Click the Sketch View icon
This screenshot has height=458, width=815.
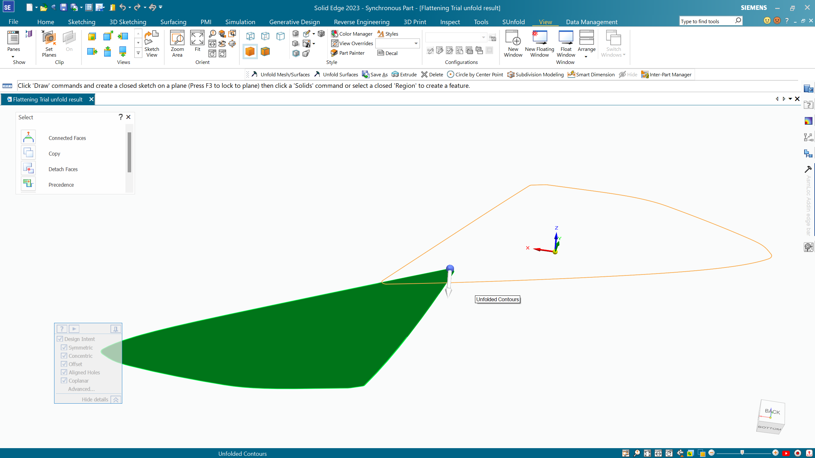pyautogui.click(x=152, y=44)
